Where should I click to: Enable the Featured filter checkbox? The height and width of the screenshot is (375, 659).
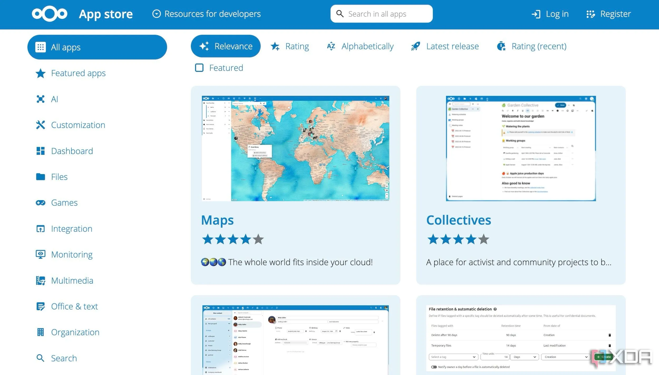[x=200, y=68]
